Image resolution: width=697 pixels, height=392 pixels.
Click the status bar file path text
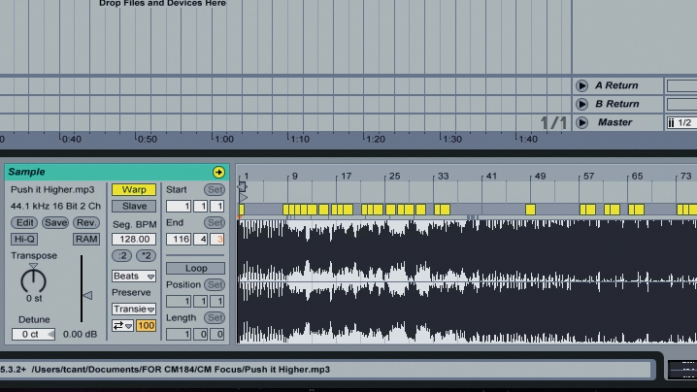(x=181, y=370)
